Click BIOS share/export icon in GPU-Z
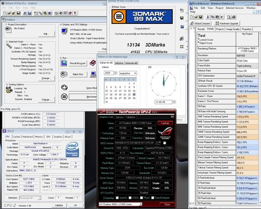Screen dimensions: 261x209 click(x=159, y=143)
